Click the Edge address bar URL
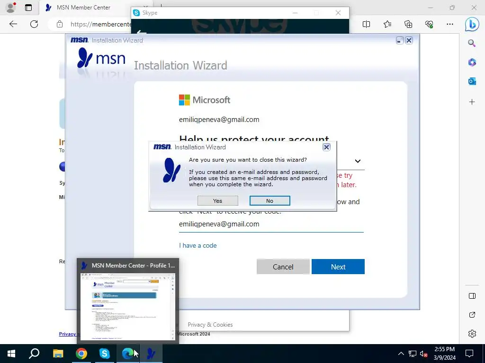This screenshot has width=485, height=363. [100, 24]
